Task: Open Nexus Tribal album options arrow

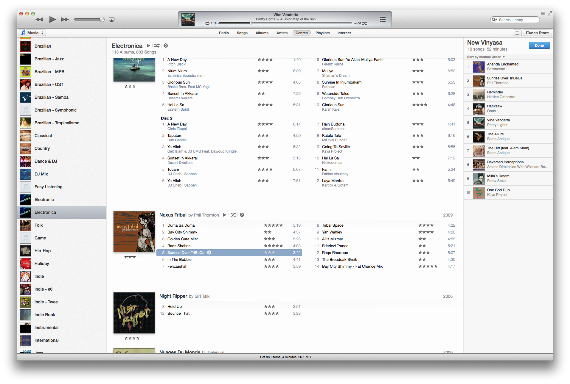Action: click(x=242, y=215)
